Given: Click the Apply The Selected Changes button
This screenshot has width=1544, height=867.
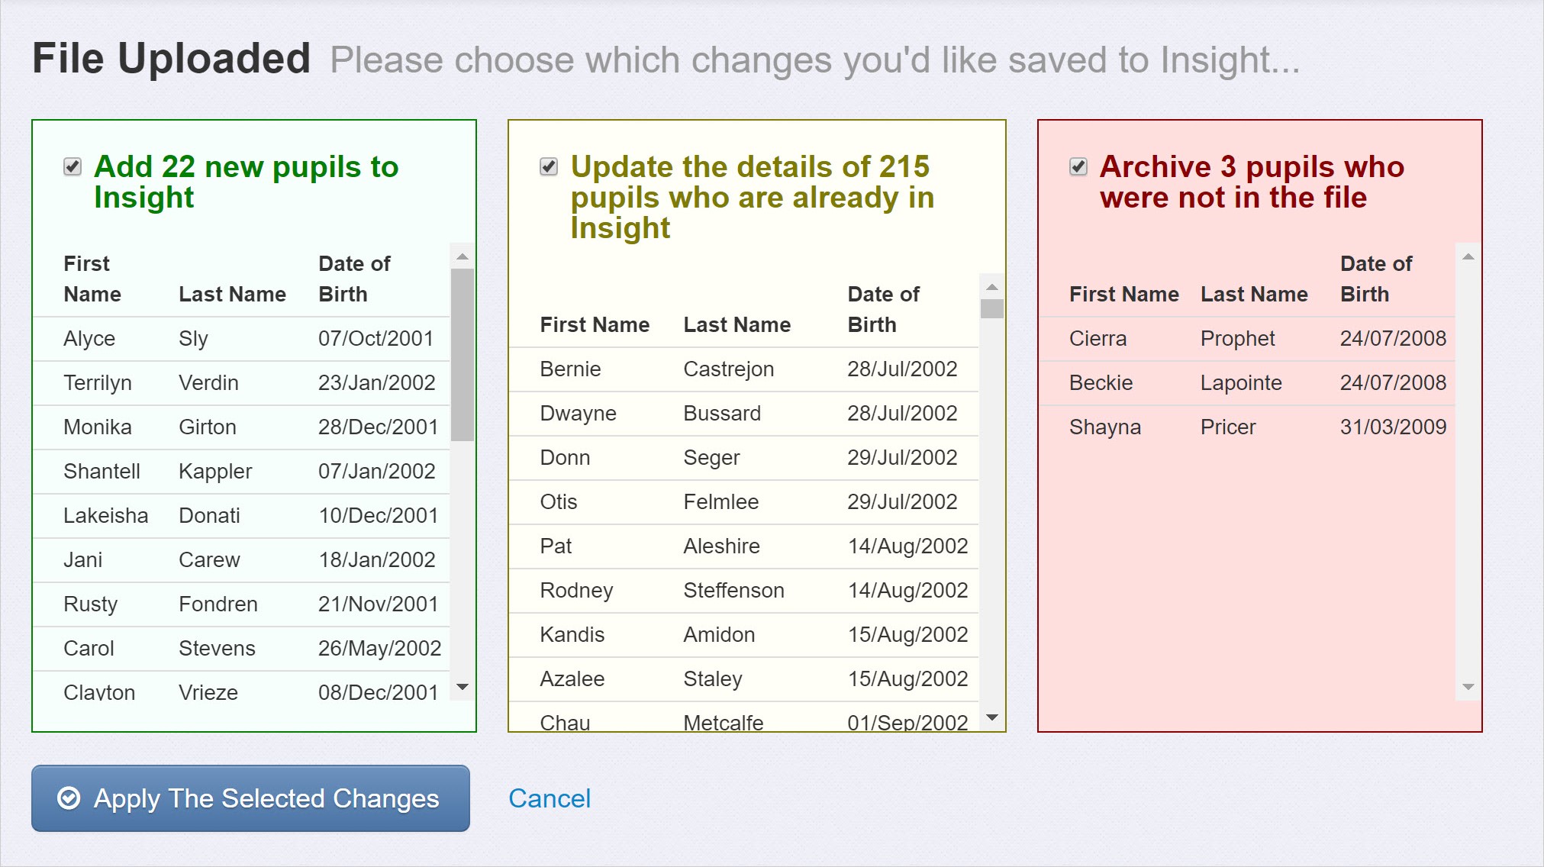Looking at the screenshot, I should coord(250,798).
